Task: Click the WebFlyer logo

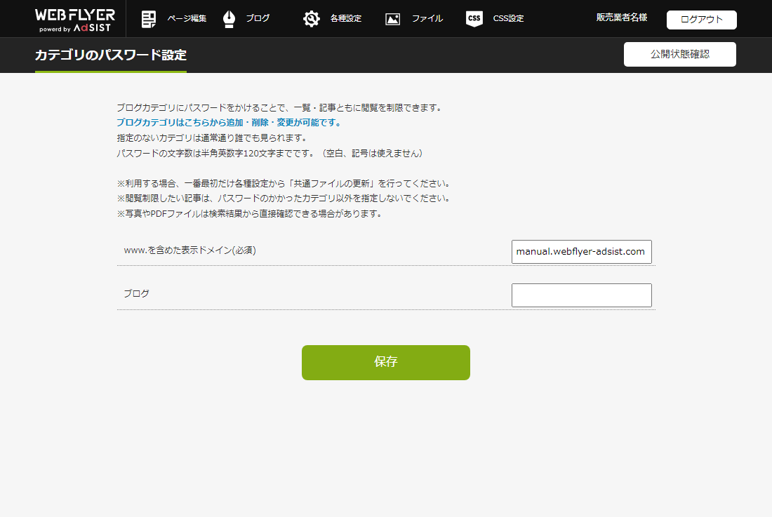Action: point(74,19)
